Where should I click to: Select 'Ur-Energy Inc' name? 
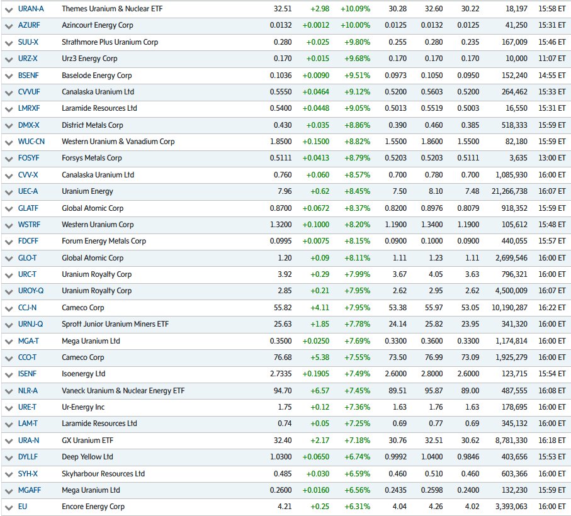tap(83, 407)
